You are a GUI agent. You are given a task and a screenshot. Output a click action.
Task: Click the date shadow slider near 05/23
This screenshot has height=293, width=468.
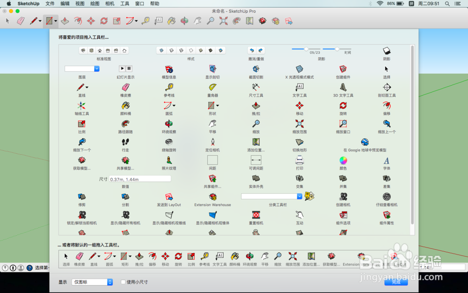(x=306, y=49)
